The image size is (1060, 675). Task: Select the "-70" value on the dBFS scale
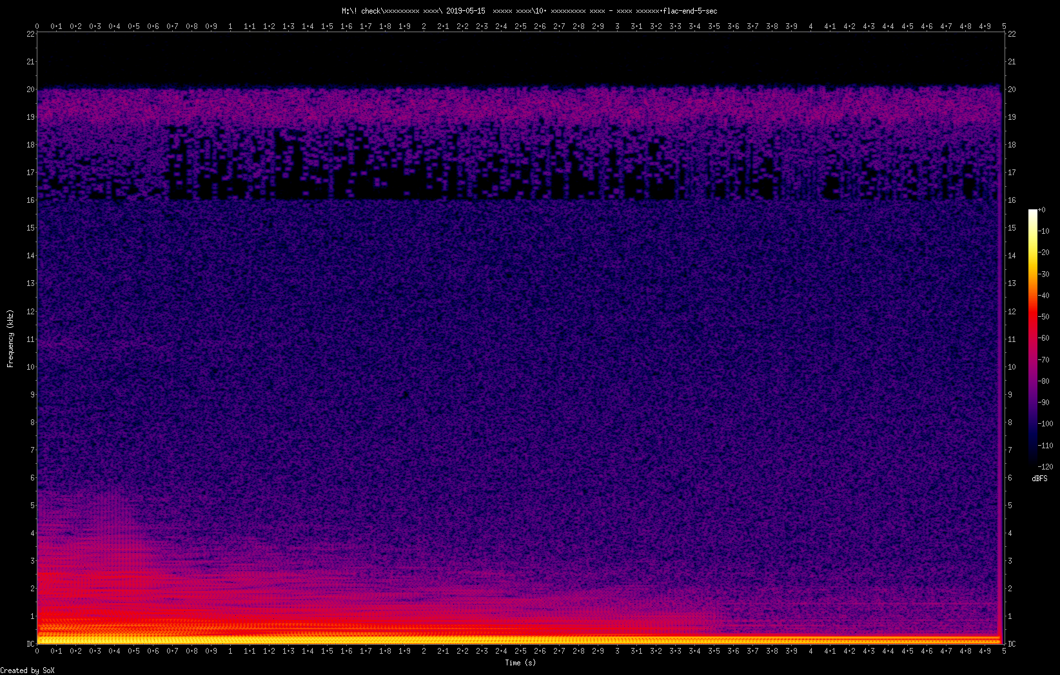point(1045,359)
